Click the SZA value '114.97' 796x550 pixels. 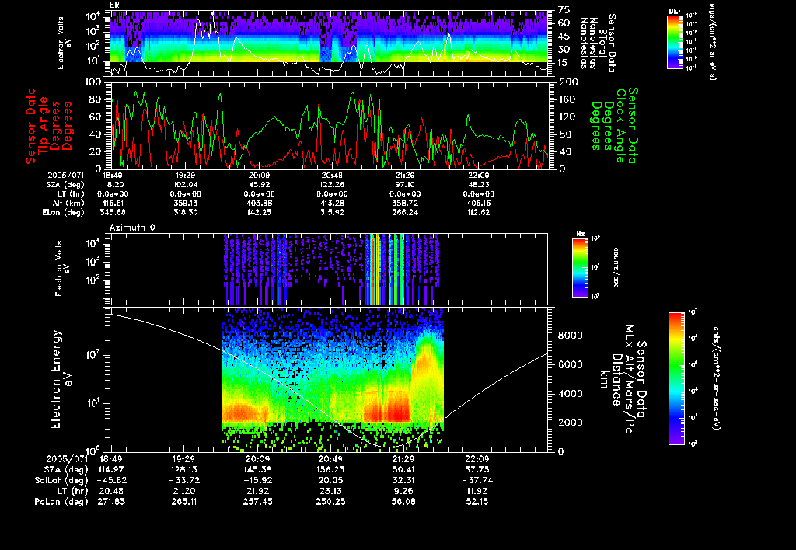tap(111, 470)
